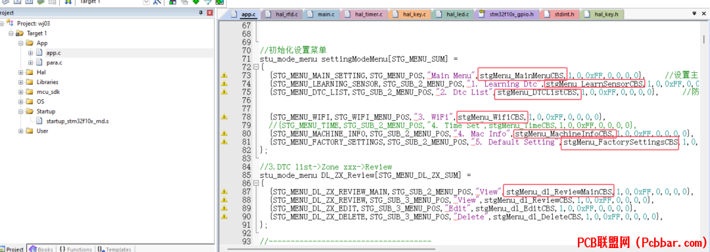Click the warning icon on line 80

224,134
